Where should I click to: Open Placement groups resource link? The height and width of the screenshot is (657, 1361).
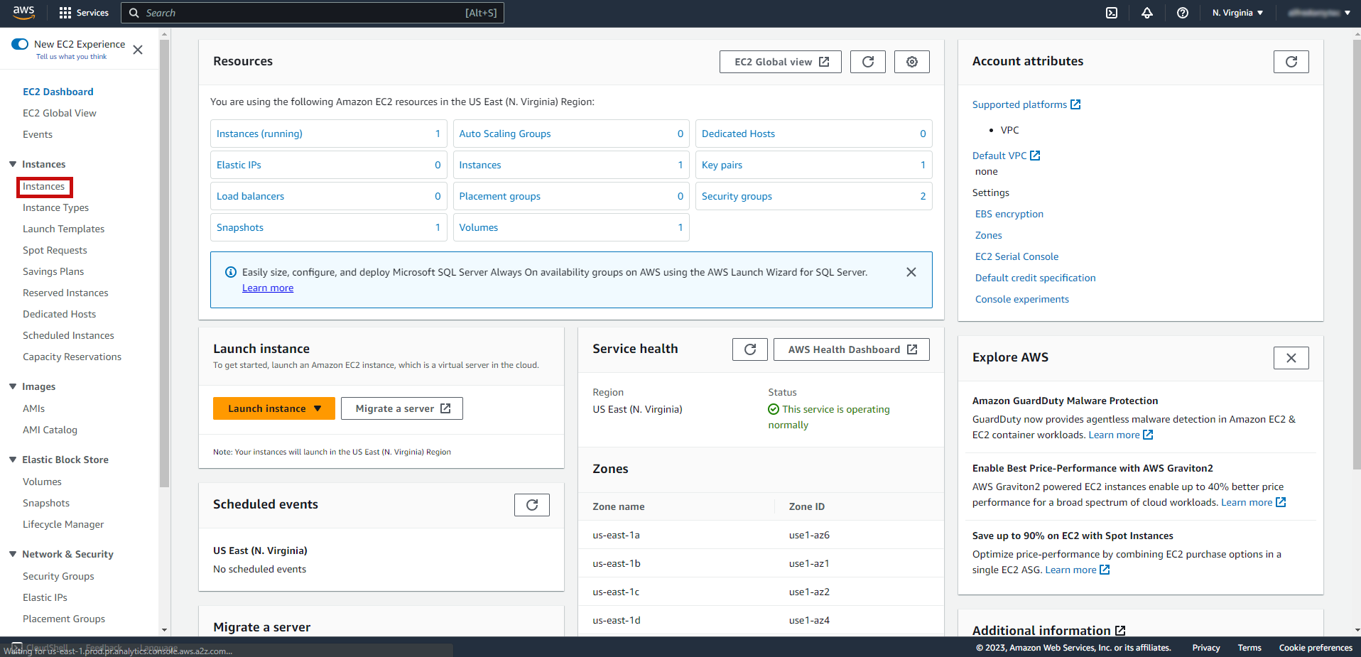[499, 196]
